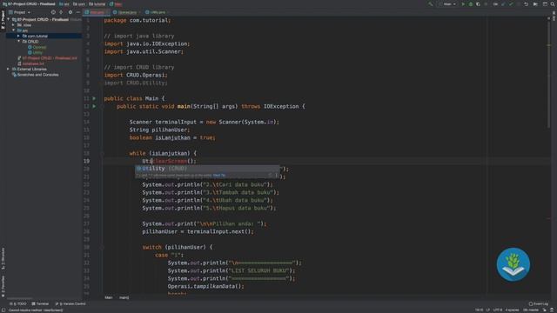Click the Debug bug icon in toolbar
Screen dimensions: 557x313
tap(471, 4)
